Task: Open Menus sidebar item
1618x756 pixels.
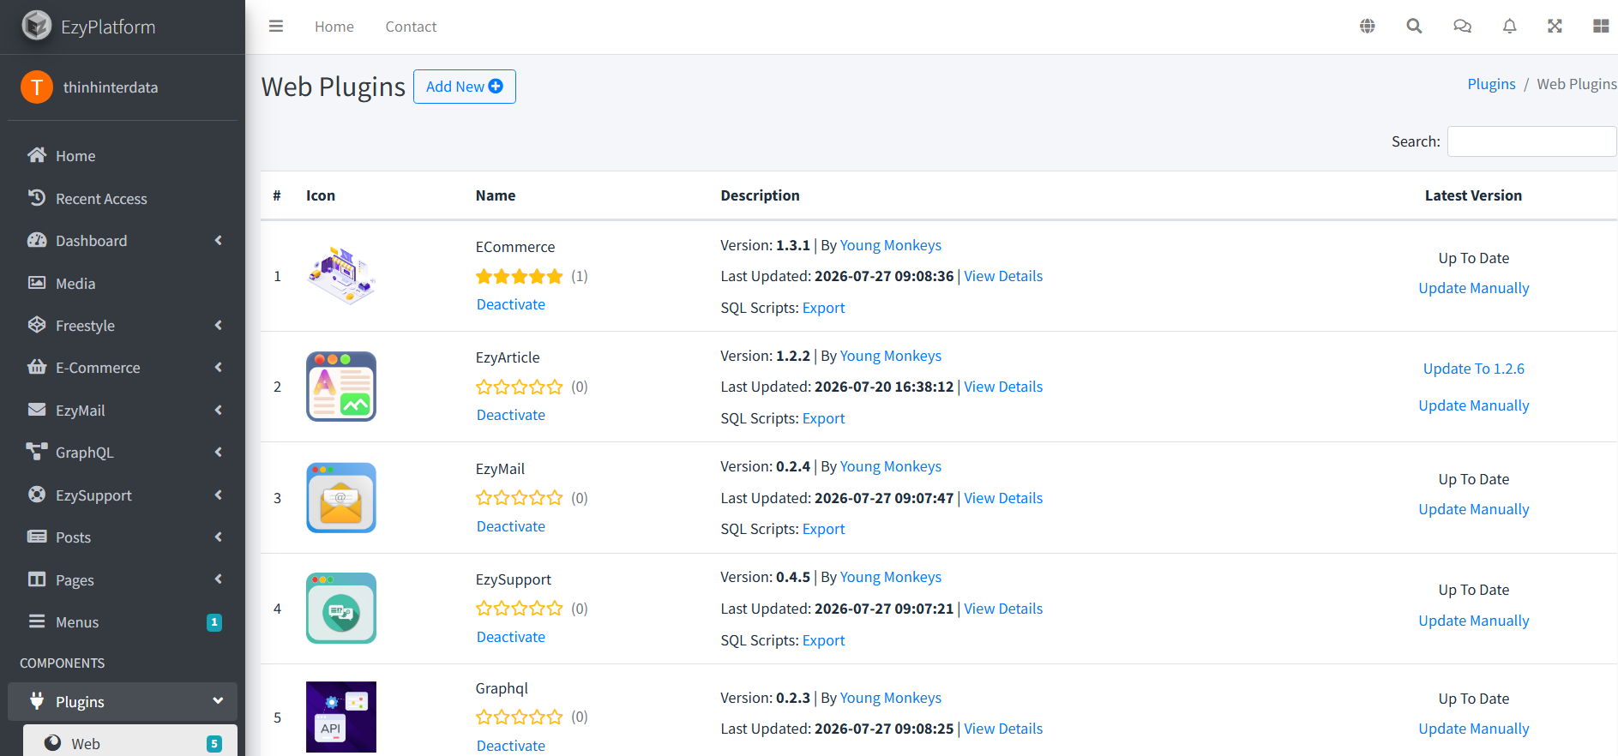Action: point(123,621)
